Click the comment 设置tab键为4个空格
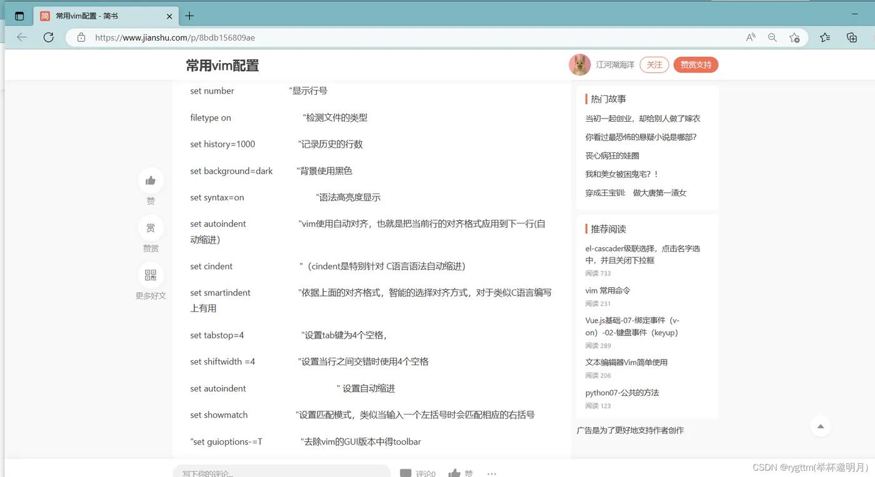The image size is (875, 477). click(x=344, y=335)
